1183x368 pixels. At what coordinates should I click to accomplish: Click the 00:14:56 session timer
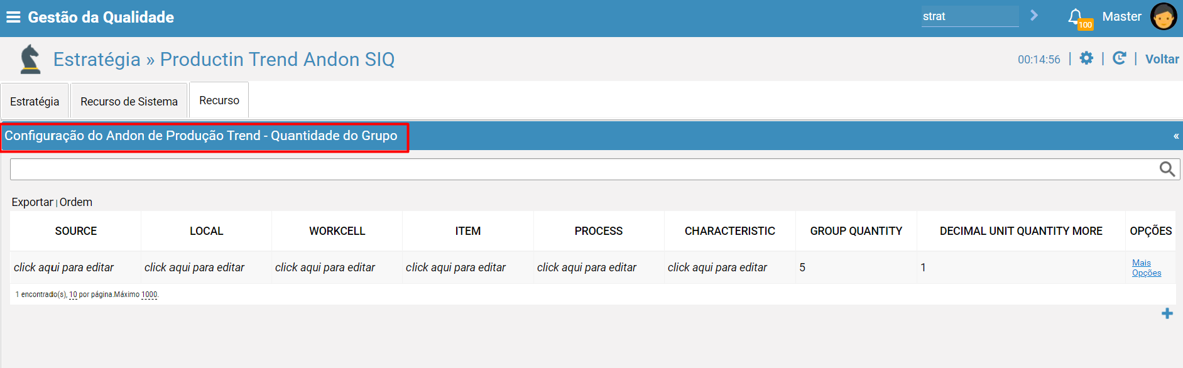click(1039, 60)
